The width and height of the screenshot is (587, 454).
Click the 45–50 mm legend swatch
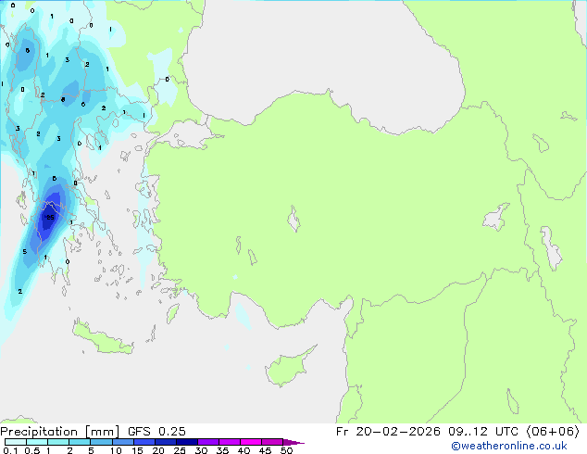[272, 442]
